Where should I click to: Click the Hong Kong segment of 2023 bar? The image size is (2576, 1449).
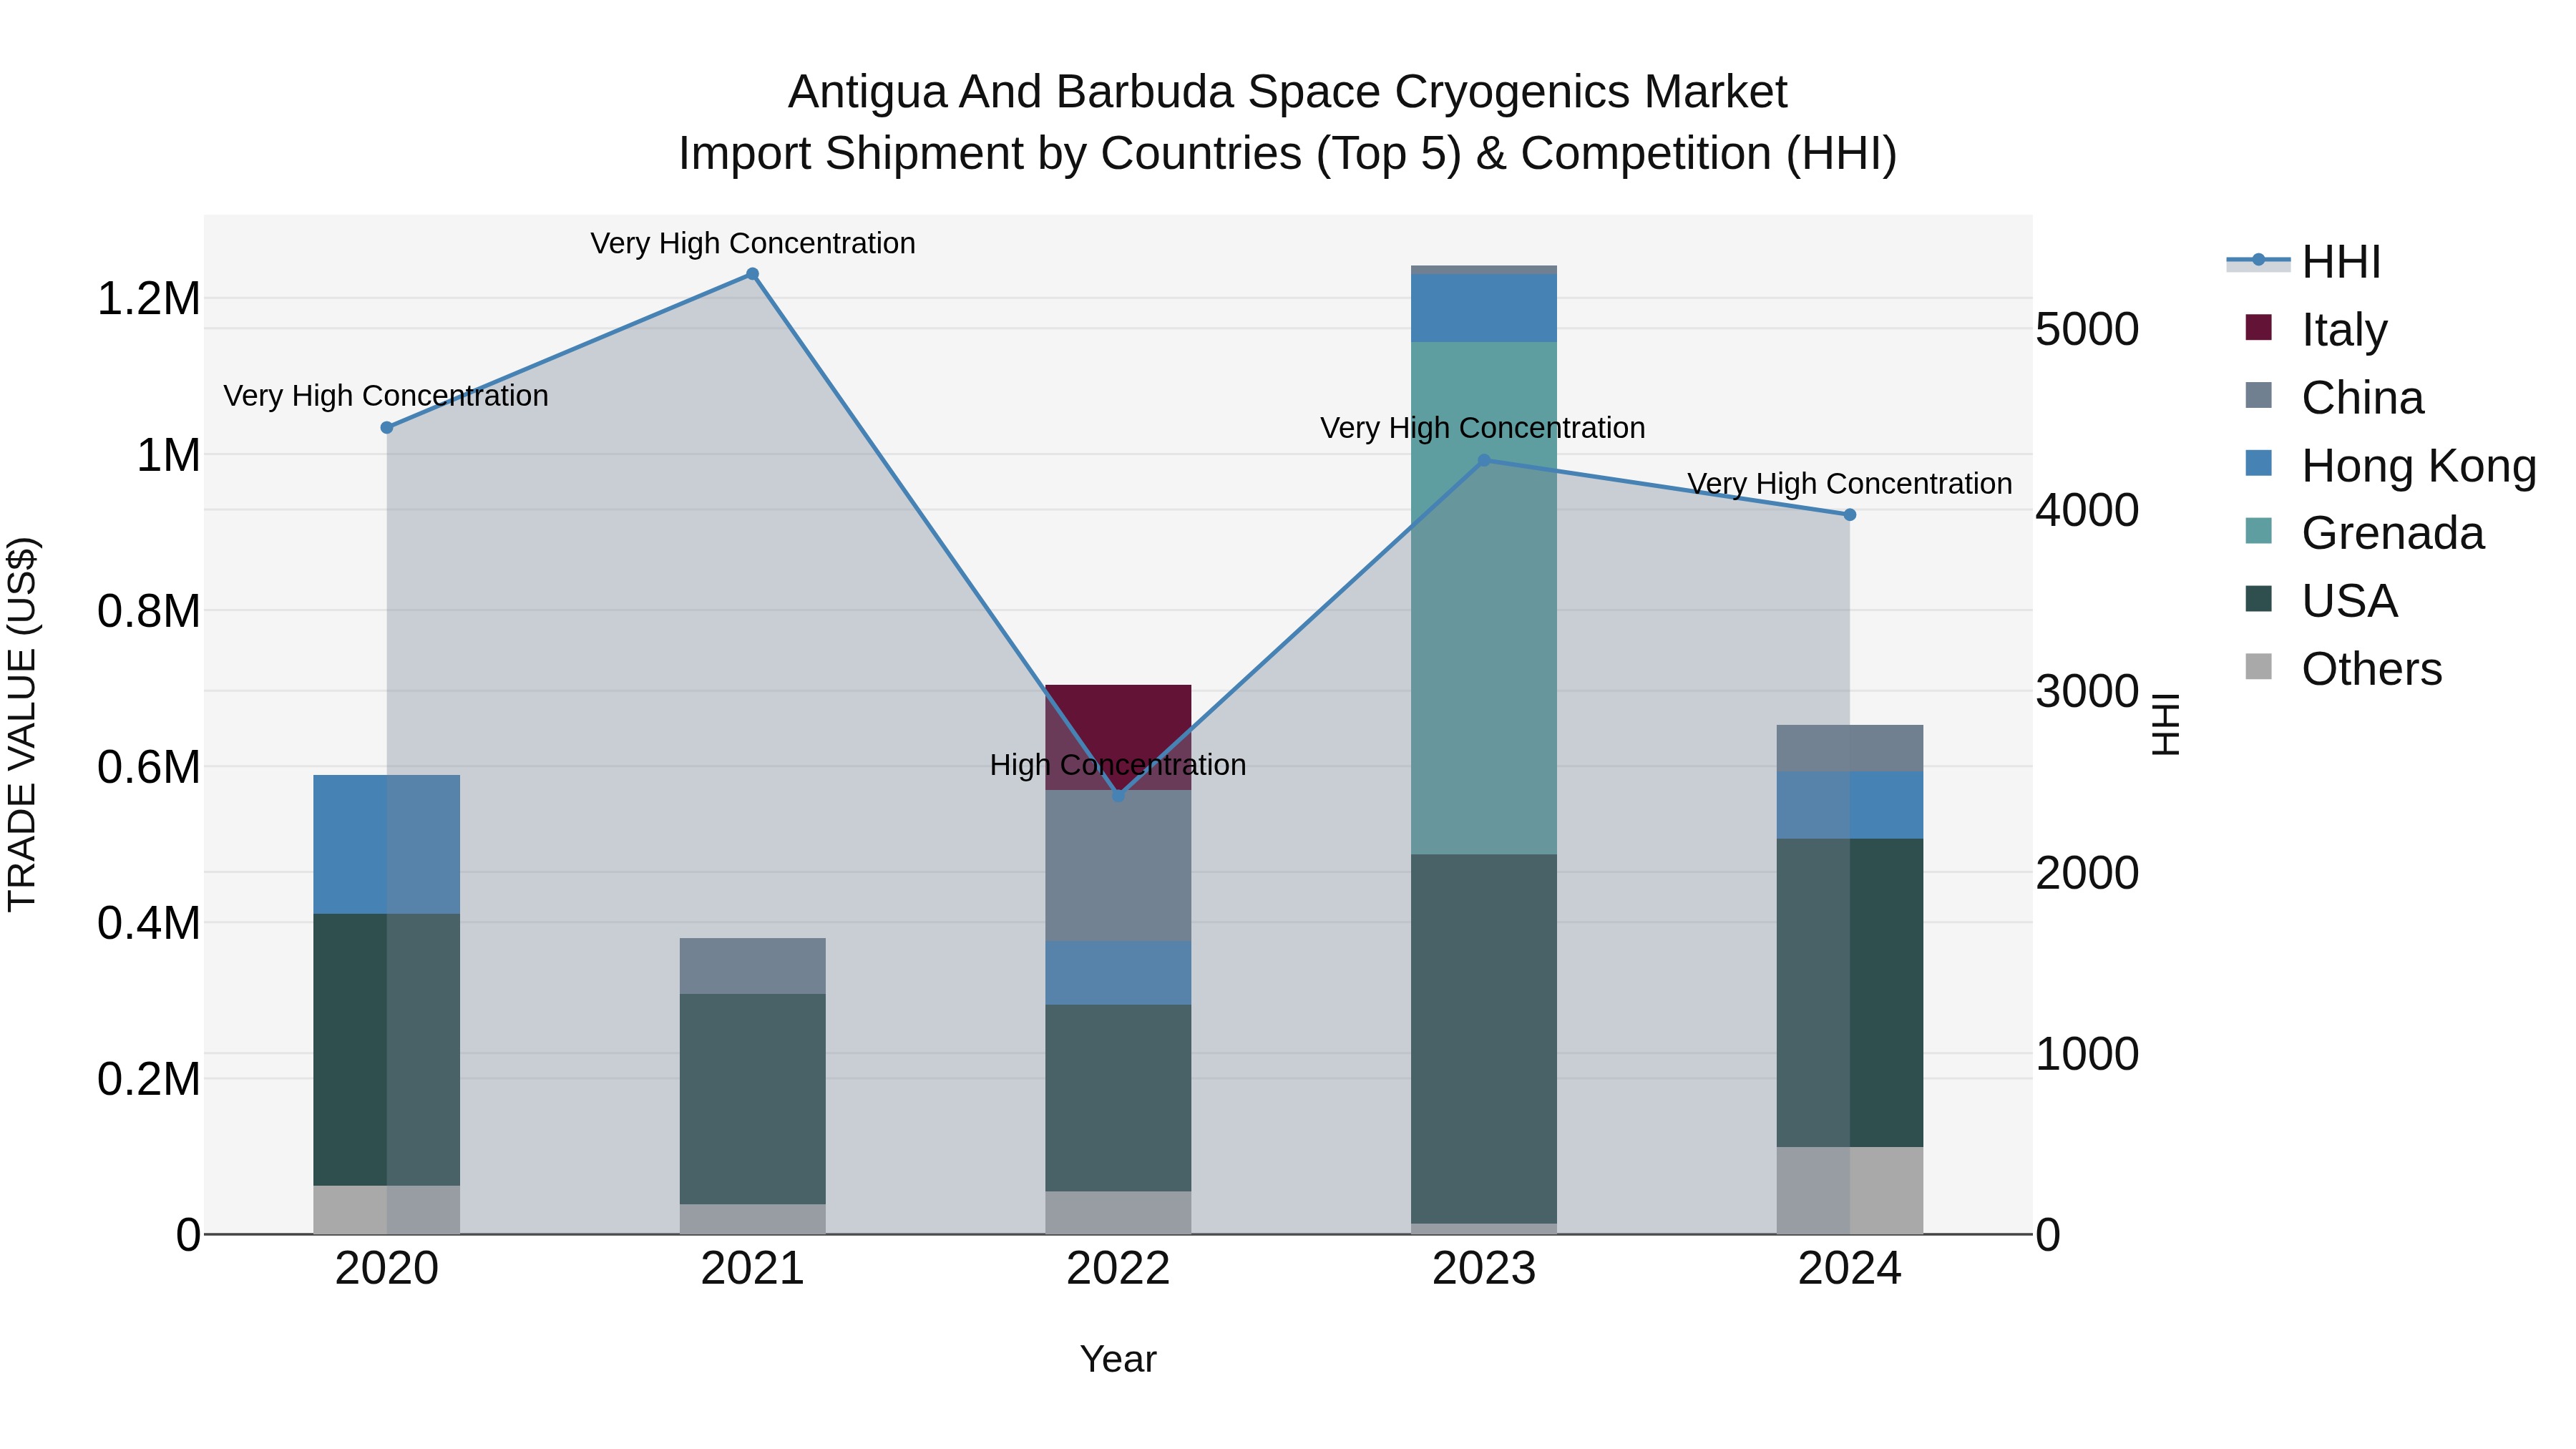[x=1484, y=308]
